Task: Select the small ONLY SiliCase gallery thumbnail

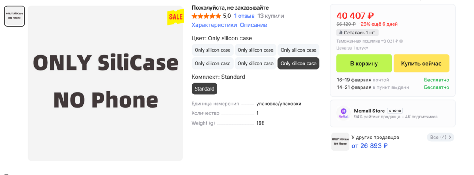Action: pos(14,16)
